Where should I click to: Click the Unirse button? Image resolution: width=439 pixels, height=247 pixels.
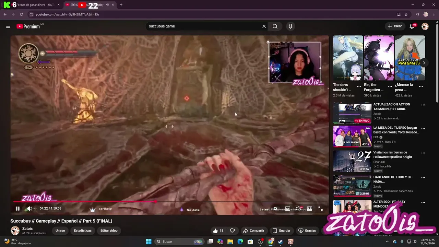(x=60, y=231)
